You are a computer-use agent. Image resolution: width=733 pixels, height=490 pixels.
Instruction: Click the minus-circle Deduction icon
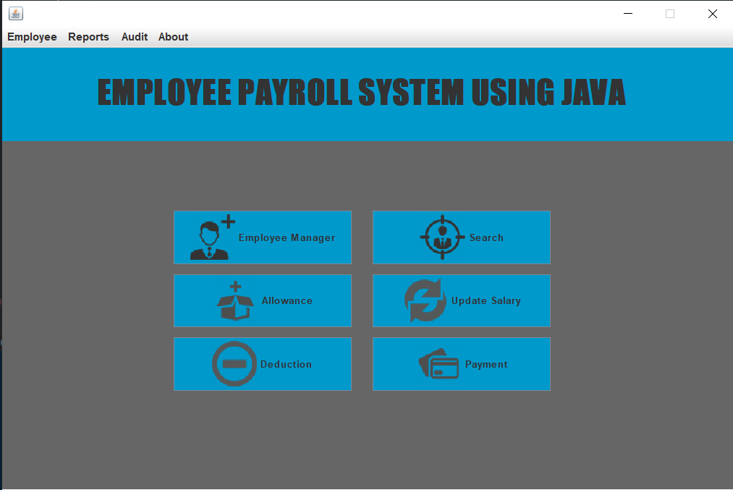click(x=234, y=364)
